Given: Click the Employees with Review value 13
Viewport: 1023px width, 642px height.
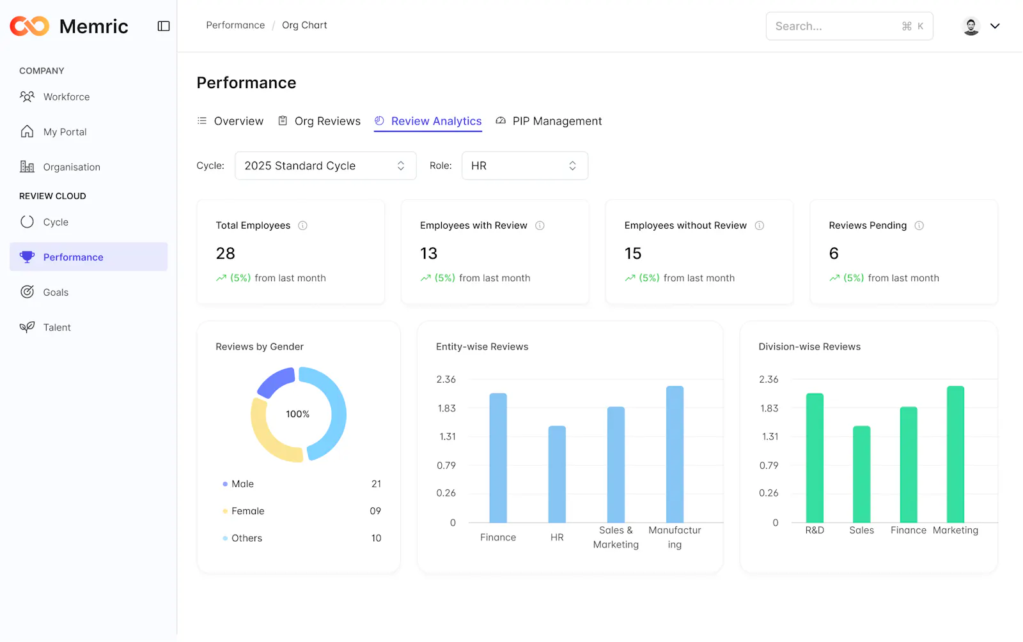Looking at the screenshot, I should pyautogui.click(x=429, y=254).
